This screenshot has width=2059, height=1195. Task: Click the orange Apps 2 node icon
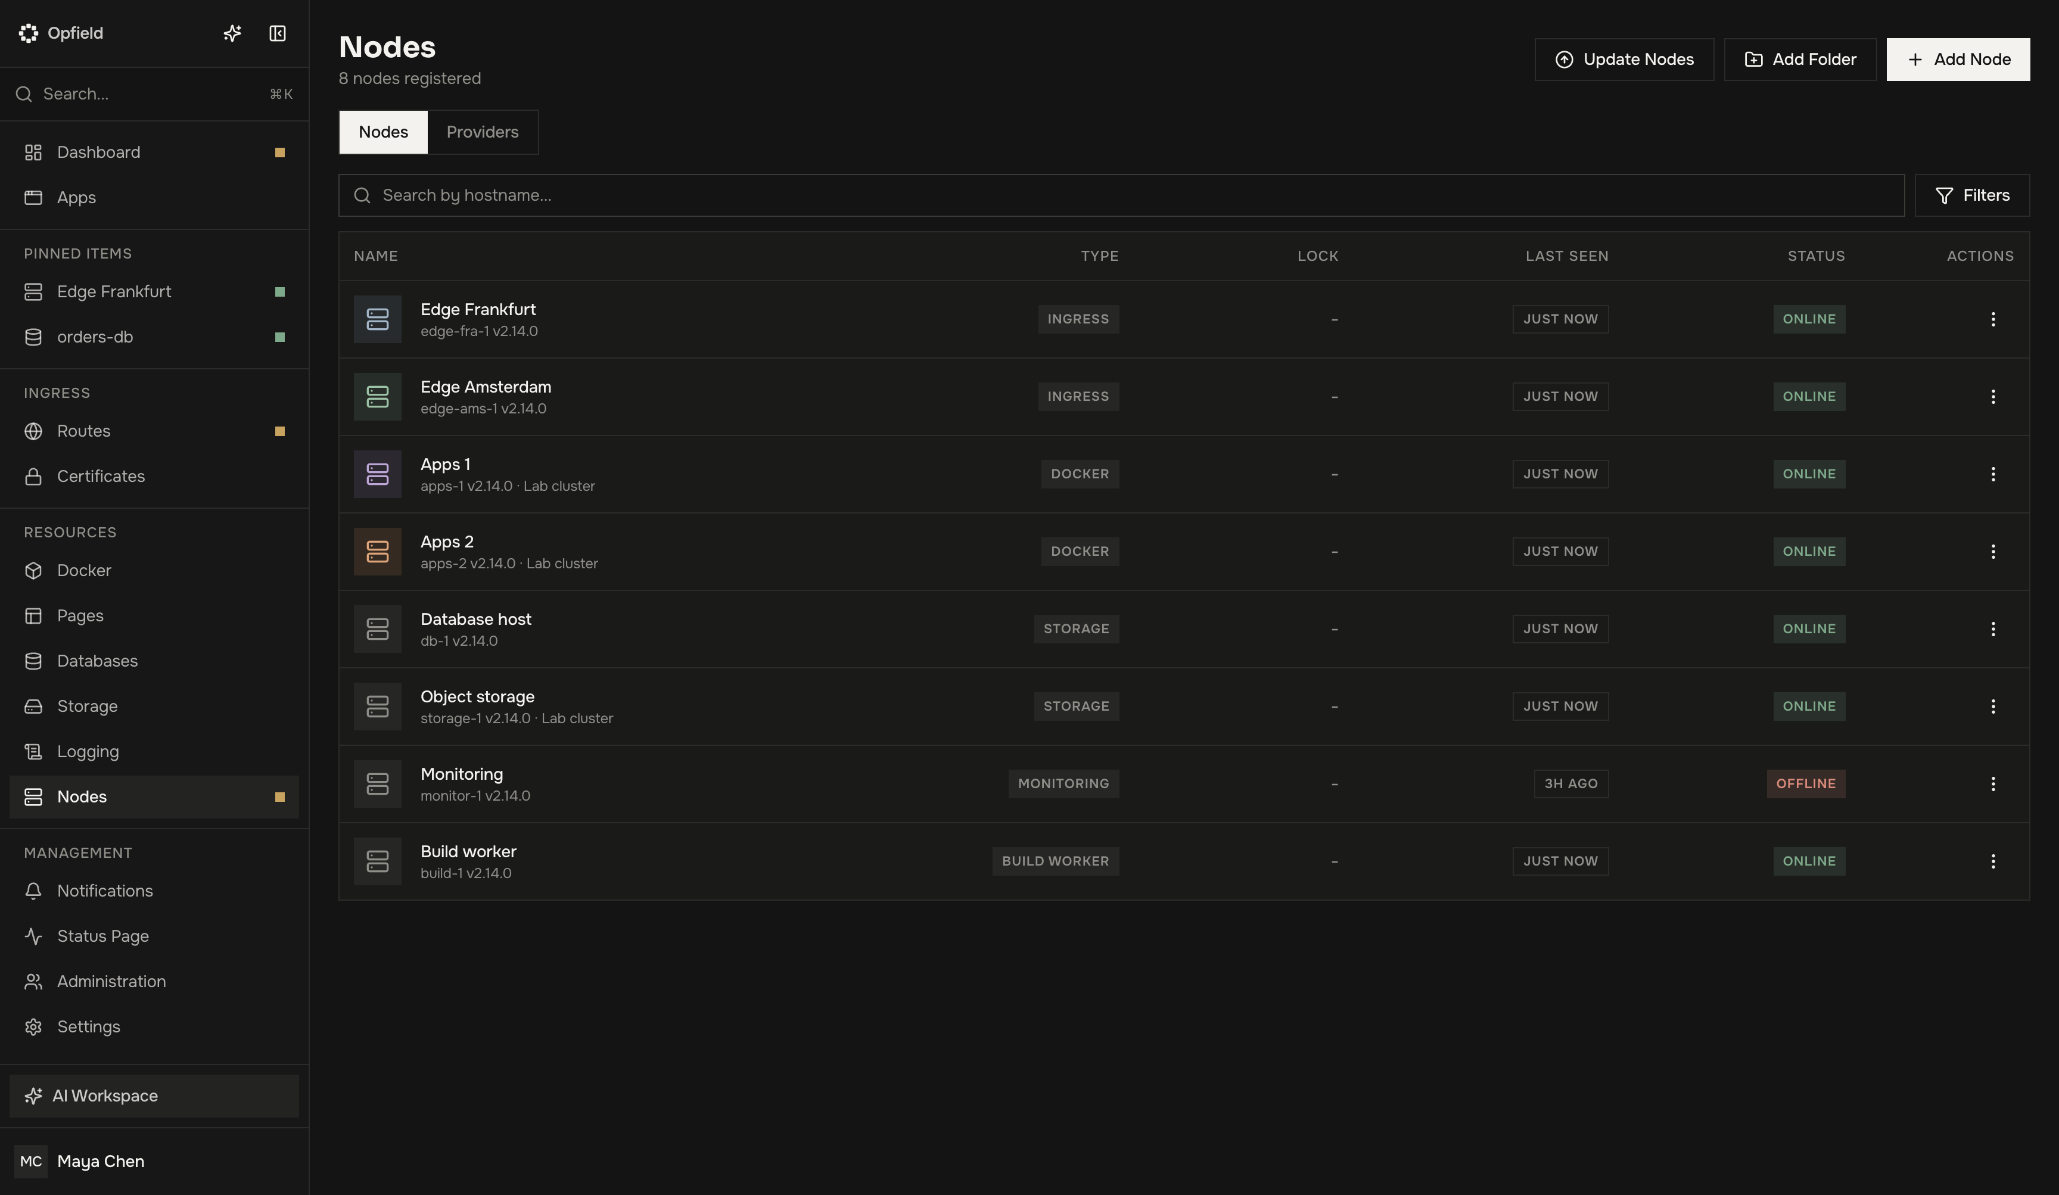[x=378, y=552]
